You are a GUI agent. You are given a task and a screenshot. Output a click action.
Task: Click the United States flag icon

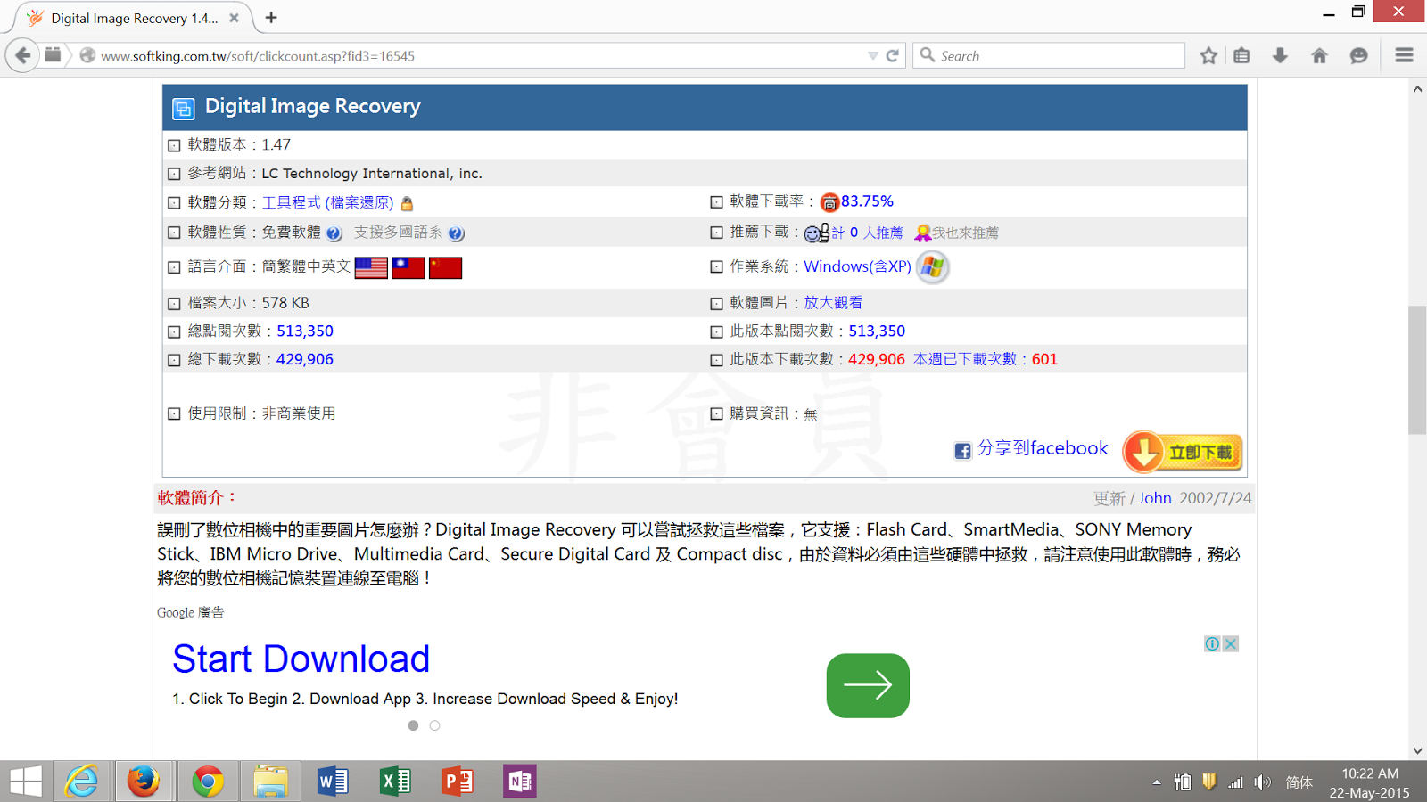pyautogui.click(x=371, y=267)
